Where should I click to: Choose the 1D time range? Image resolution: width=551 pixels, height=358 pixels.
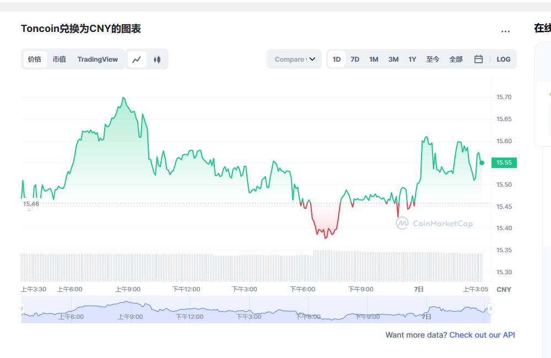[337, 59]
